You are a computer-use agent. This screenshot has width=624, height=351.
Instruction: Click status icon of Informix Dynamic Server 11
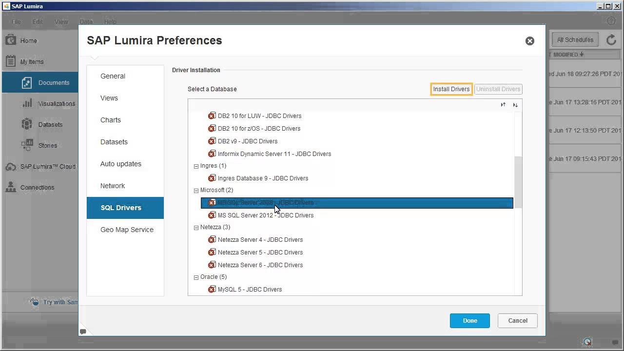click(212, 154)
